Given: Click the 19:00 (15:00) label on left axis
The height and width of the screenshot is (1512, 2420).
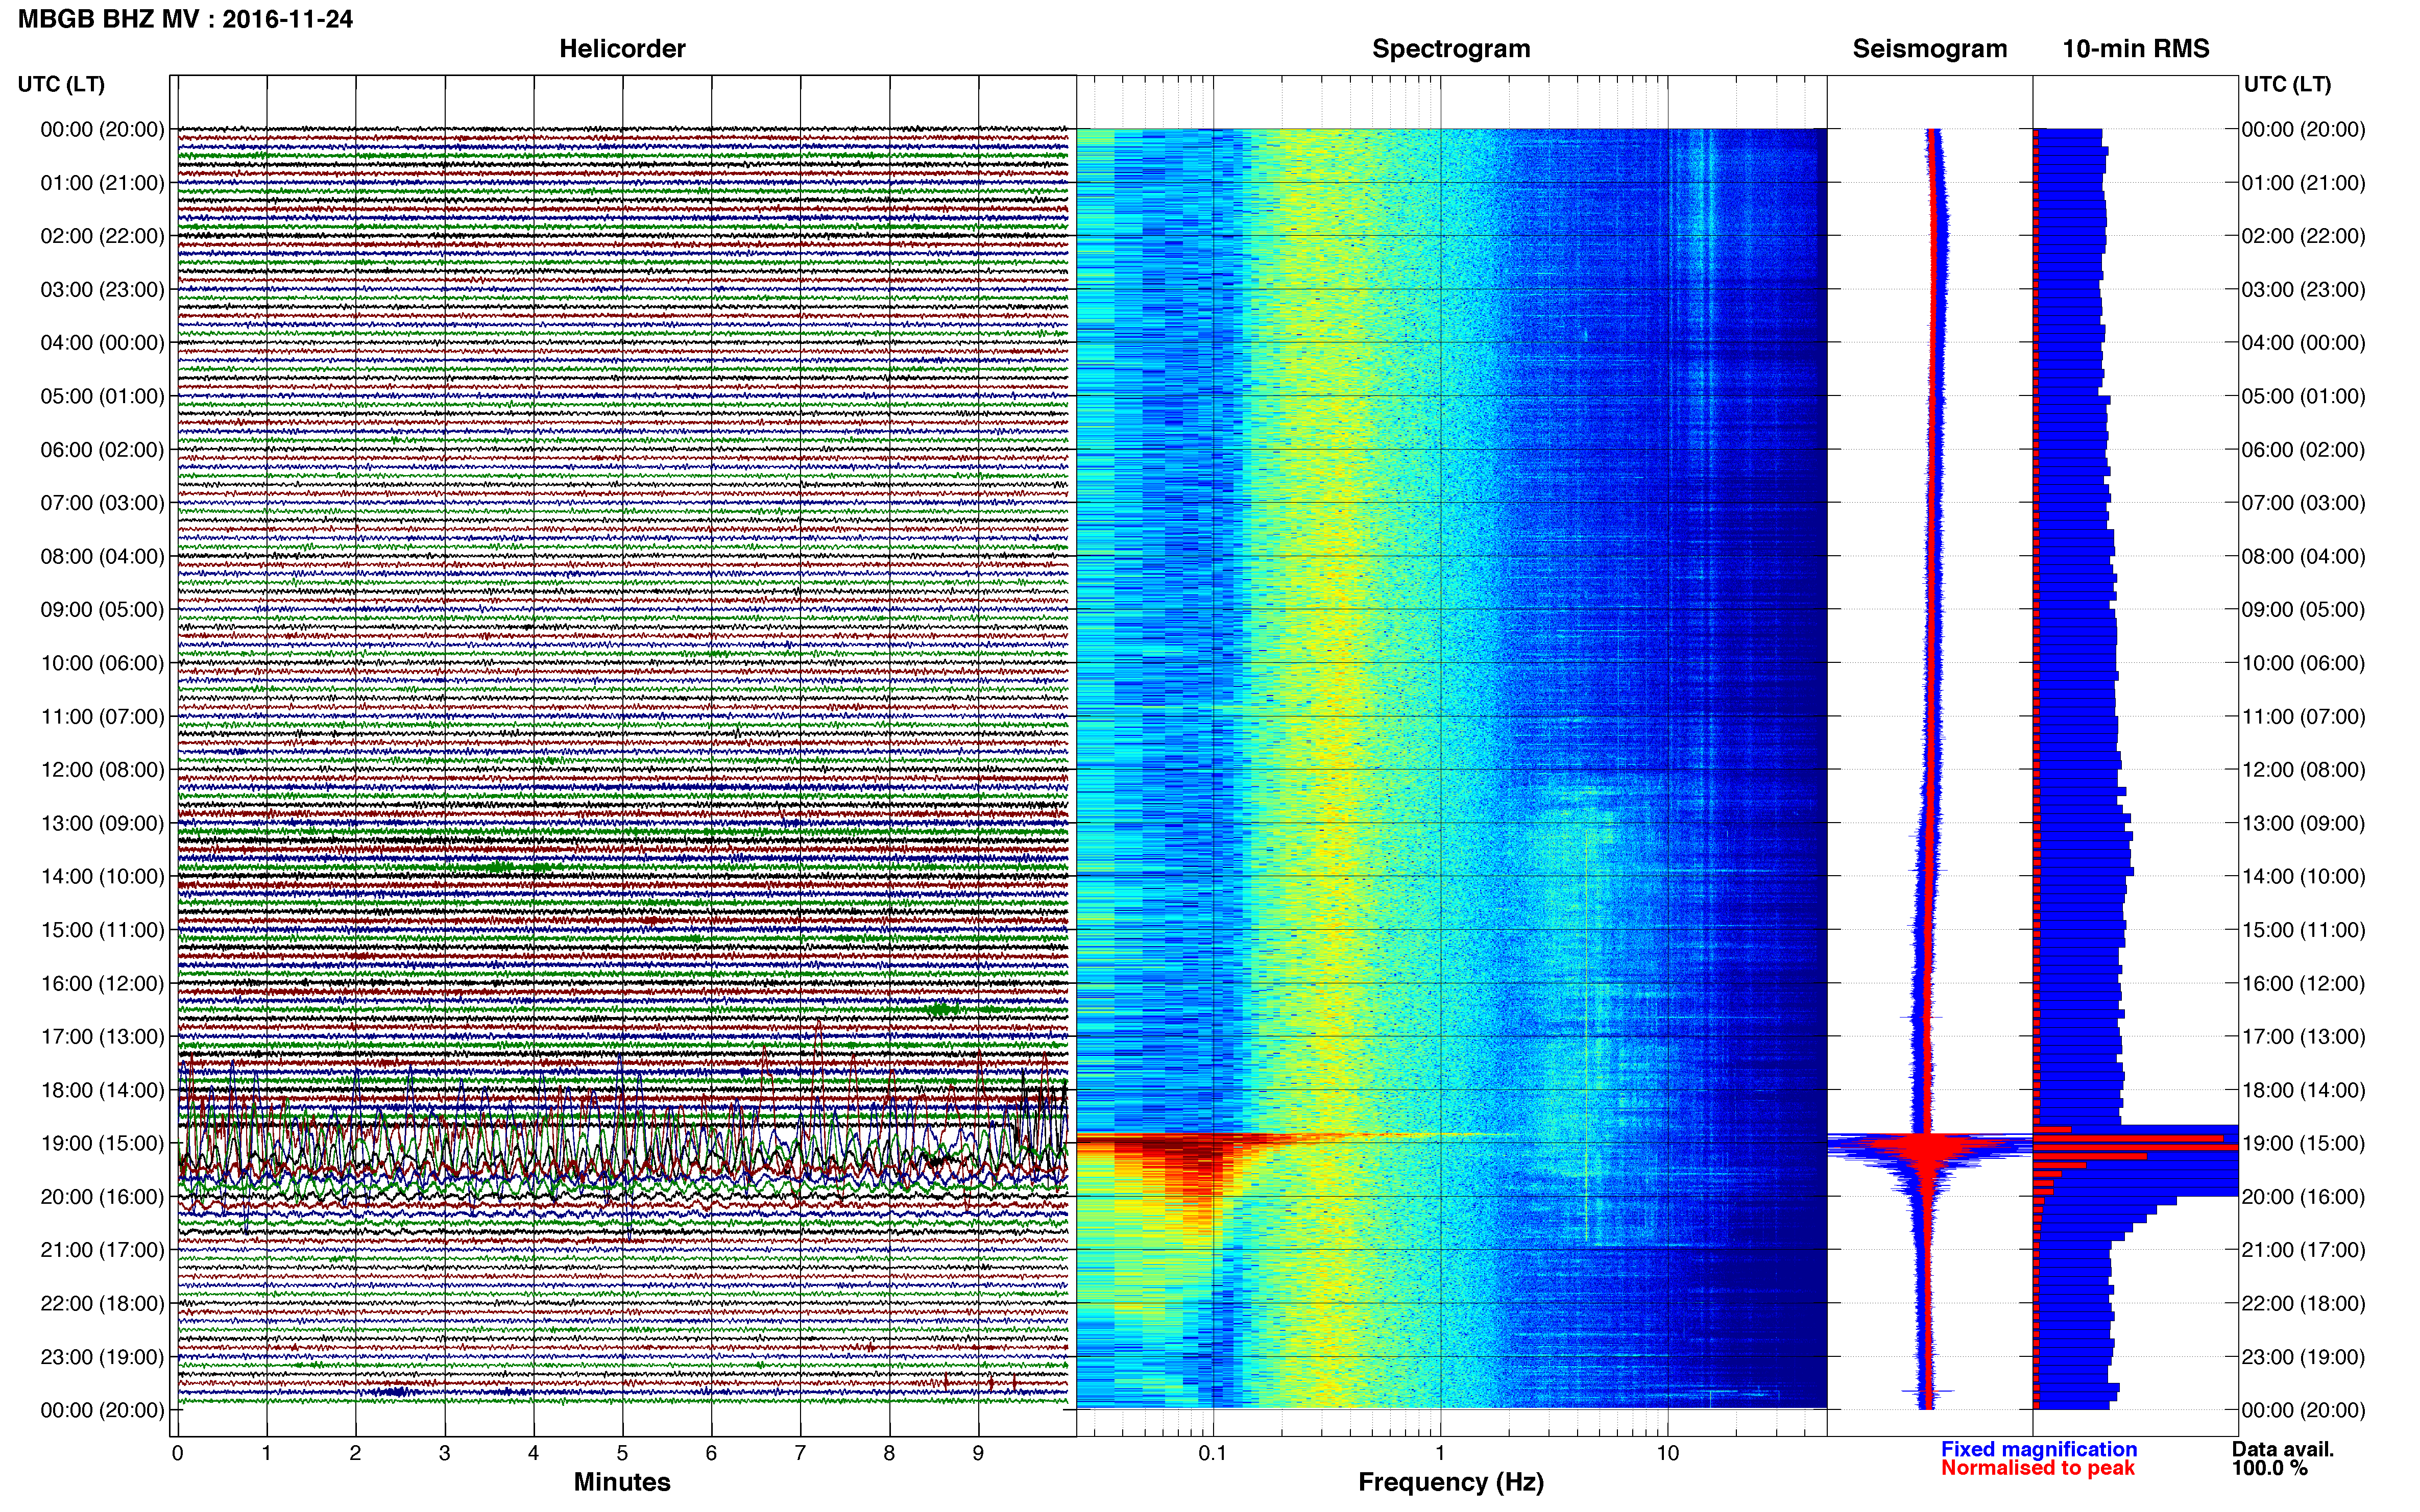Looking at the screenshot, I should point(102,1143).
